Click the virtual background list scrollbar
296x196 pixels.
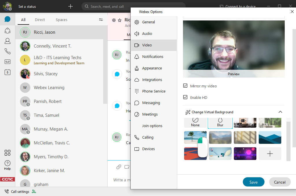[288, 141]
